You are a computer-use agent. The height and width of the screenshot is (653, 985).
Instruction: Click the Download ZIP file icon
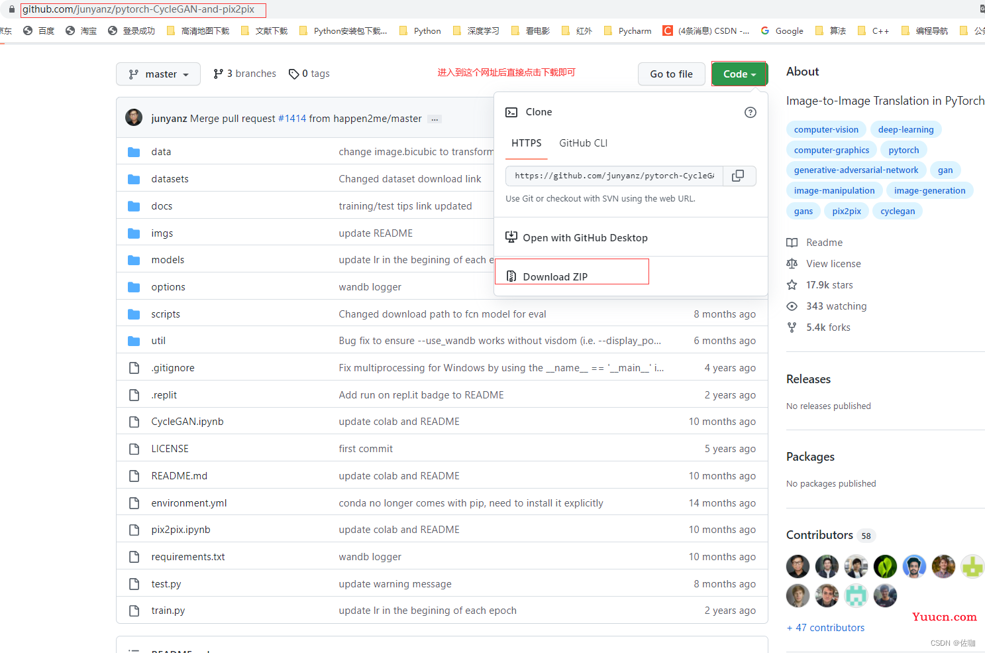point(511,276)
